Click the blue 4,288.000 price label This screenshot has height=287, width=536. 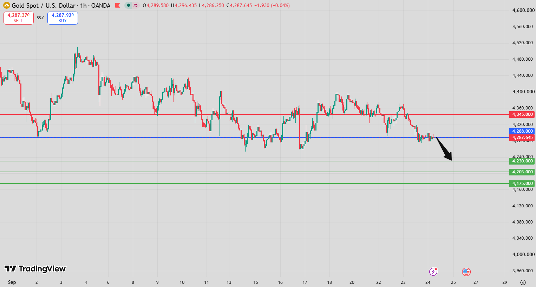[522, 131]
